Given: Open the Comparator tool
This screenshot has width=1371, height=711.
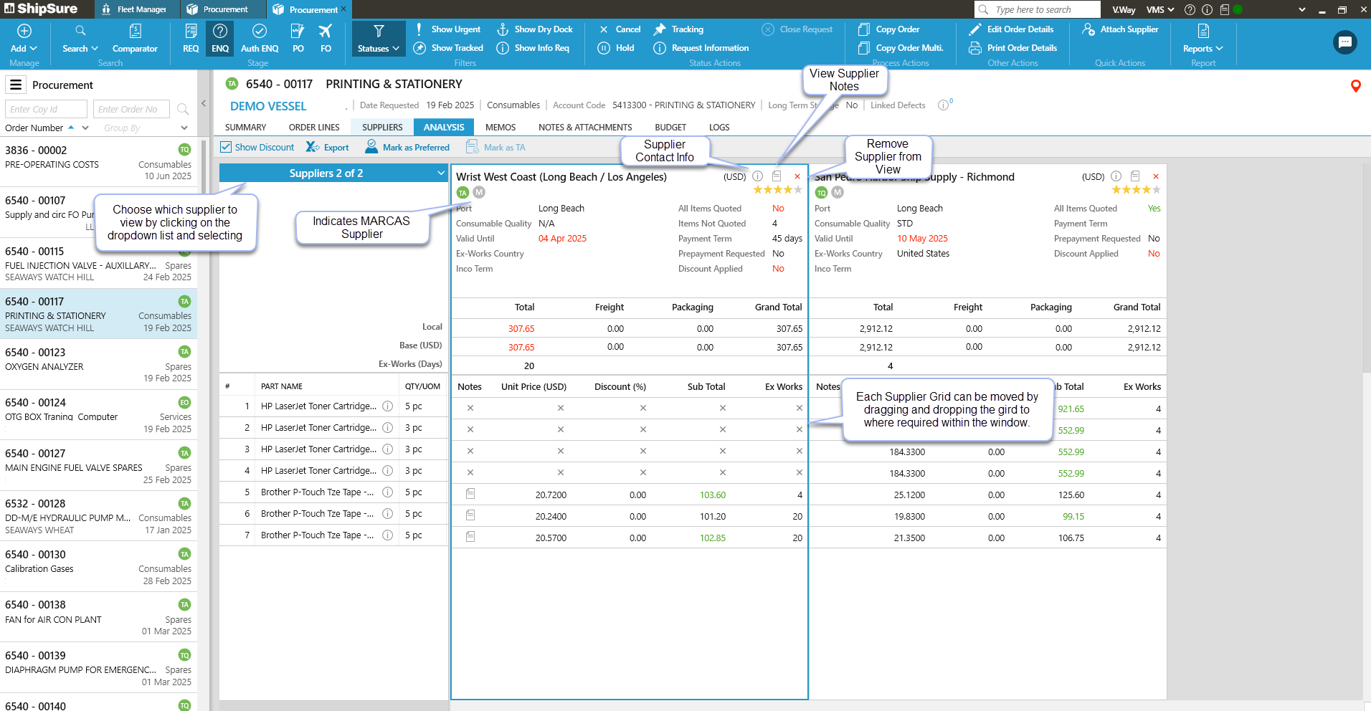Looking at the screenshot, I should coord(135,39).
